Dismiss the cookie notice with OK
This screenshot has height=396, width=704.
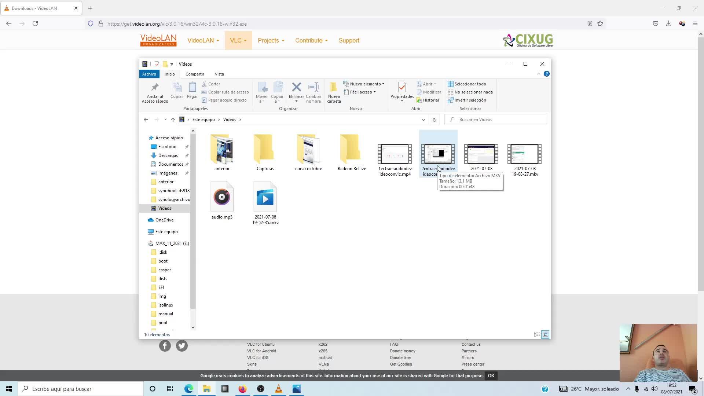tap(491, 375)
